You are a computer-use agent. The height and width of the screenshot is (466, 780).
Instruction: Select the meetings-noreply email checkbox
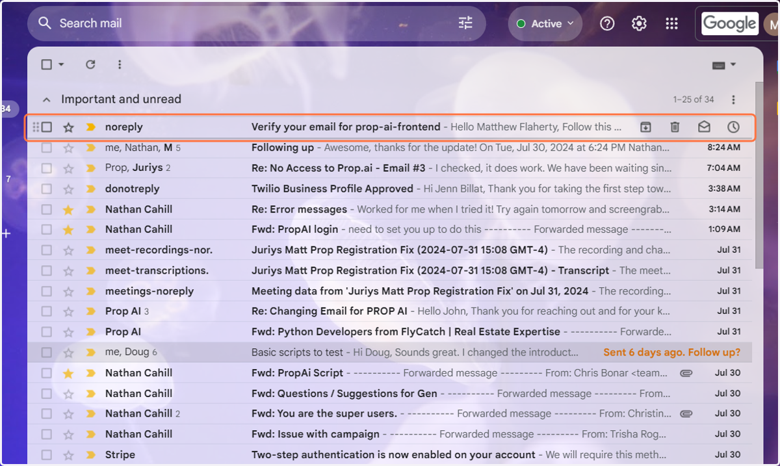pyautogui.click(x=47, y=291)
